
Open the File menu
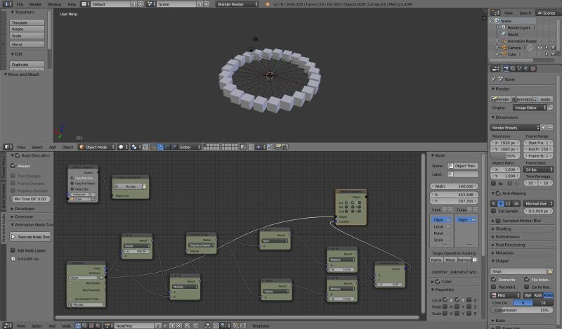coord(20,4)
